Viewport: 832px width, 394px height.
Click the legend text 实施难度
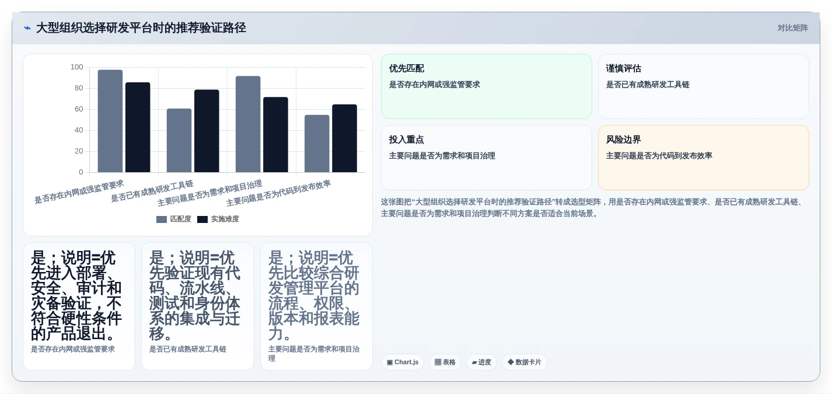(x=225, y=219)
